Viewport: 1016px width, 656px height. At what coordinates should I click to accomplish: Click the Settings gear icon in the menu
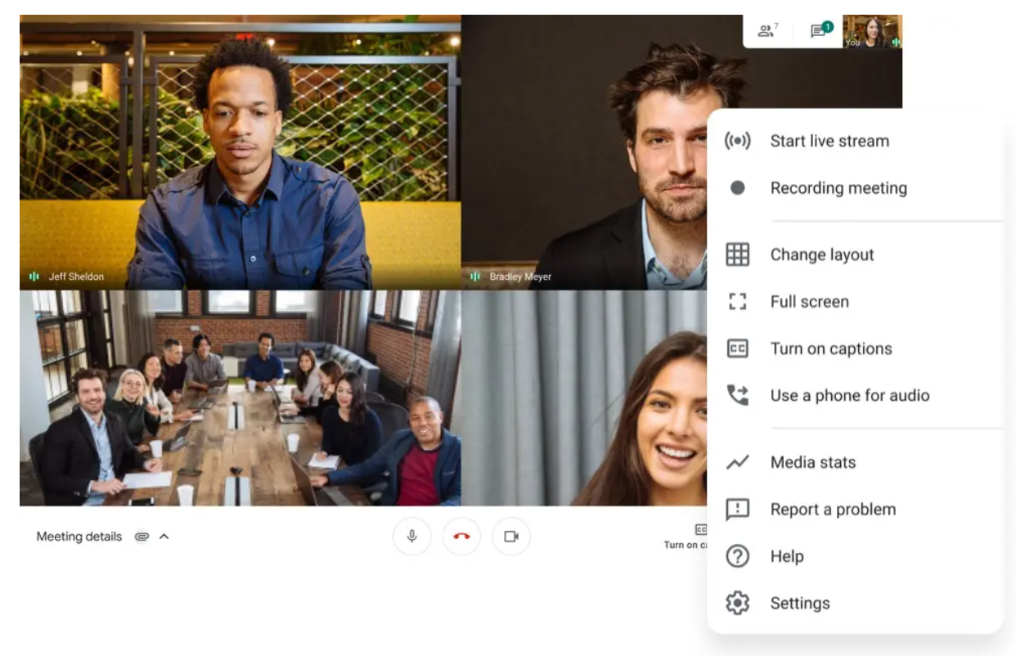point(737,603)
